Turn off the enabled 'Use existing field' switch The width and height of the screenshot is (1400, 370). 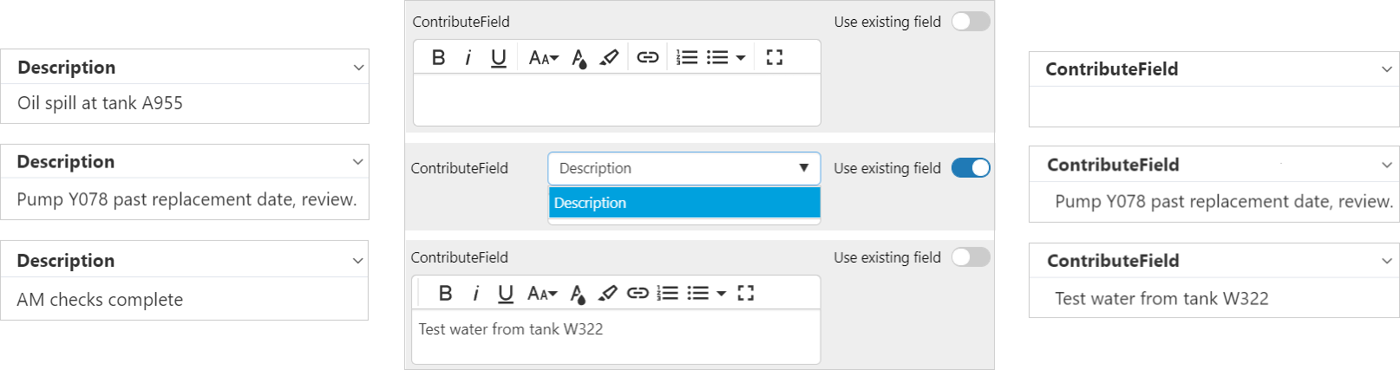pyautogui.click(x=971, y=168)
